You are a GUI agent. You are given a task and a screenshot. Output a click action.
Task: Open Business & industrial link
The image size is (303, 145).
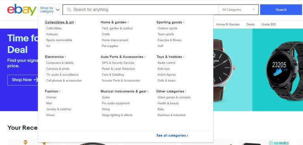pyautogui.click(x=171, y=115)
